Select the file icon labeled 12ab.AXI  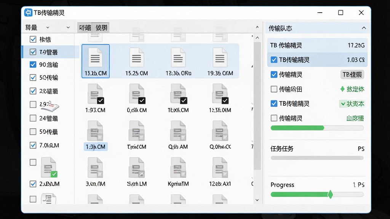pos(220,168)
